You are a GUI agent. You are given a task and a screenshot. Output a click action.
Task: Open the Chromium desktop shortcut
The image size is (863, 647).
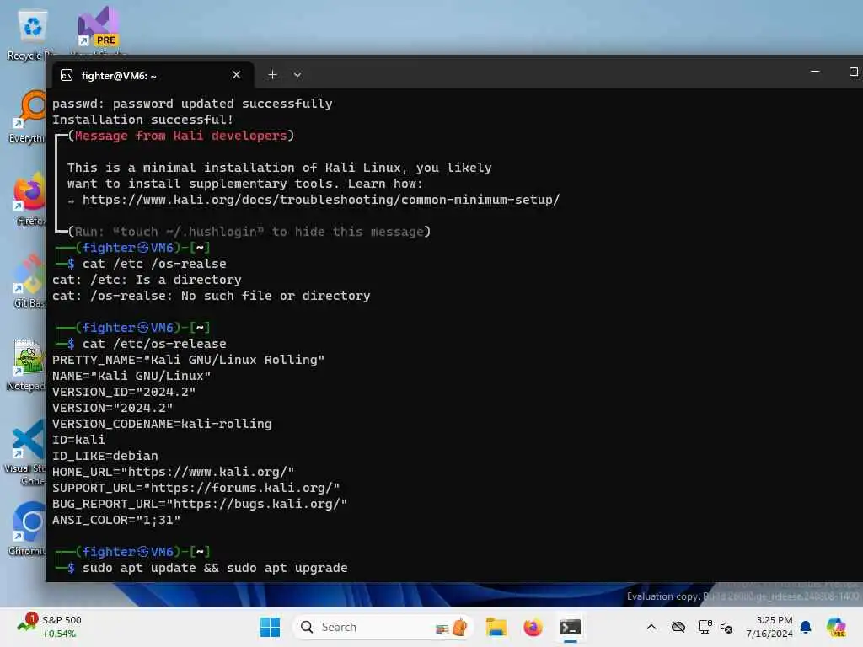28,529
